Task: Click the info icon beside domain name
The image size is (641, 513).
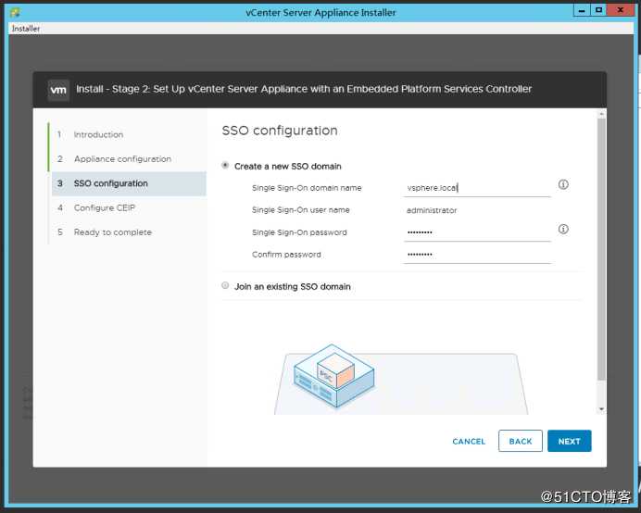Action: tap(563, 185)
